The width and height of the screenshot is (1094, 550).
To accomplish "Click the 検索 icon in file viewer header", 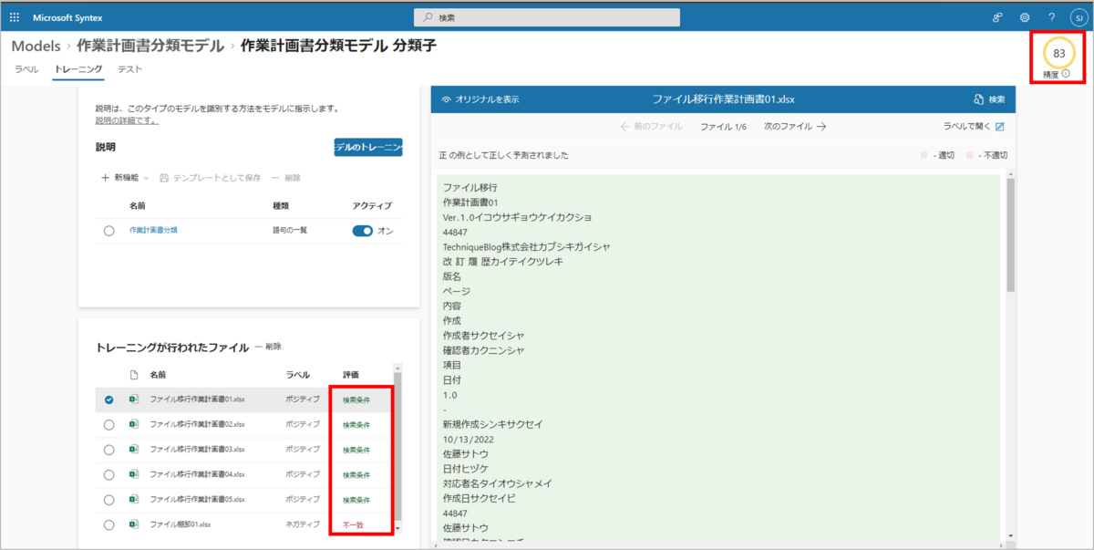I will pyautogui.click(x=978, y=99).
